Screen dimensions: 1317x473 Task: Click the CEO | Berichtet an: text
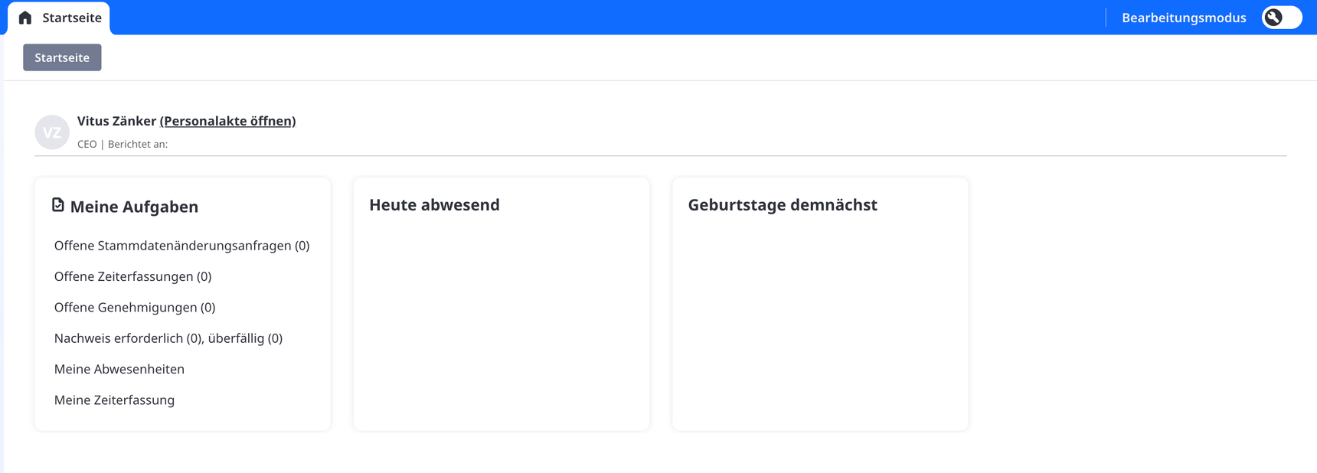(123, 144)
